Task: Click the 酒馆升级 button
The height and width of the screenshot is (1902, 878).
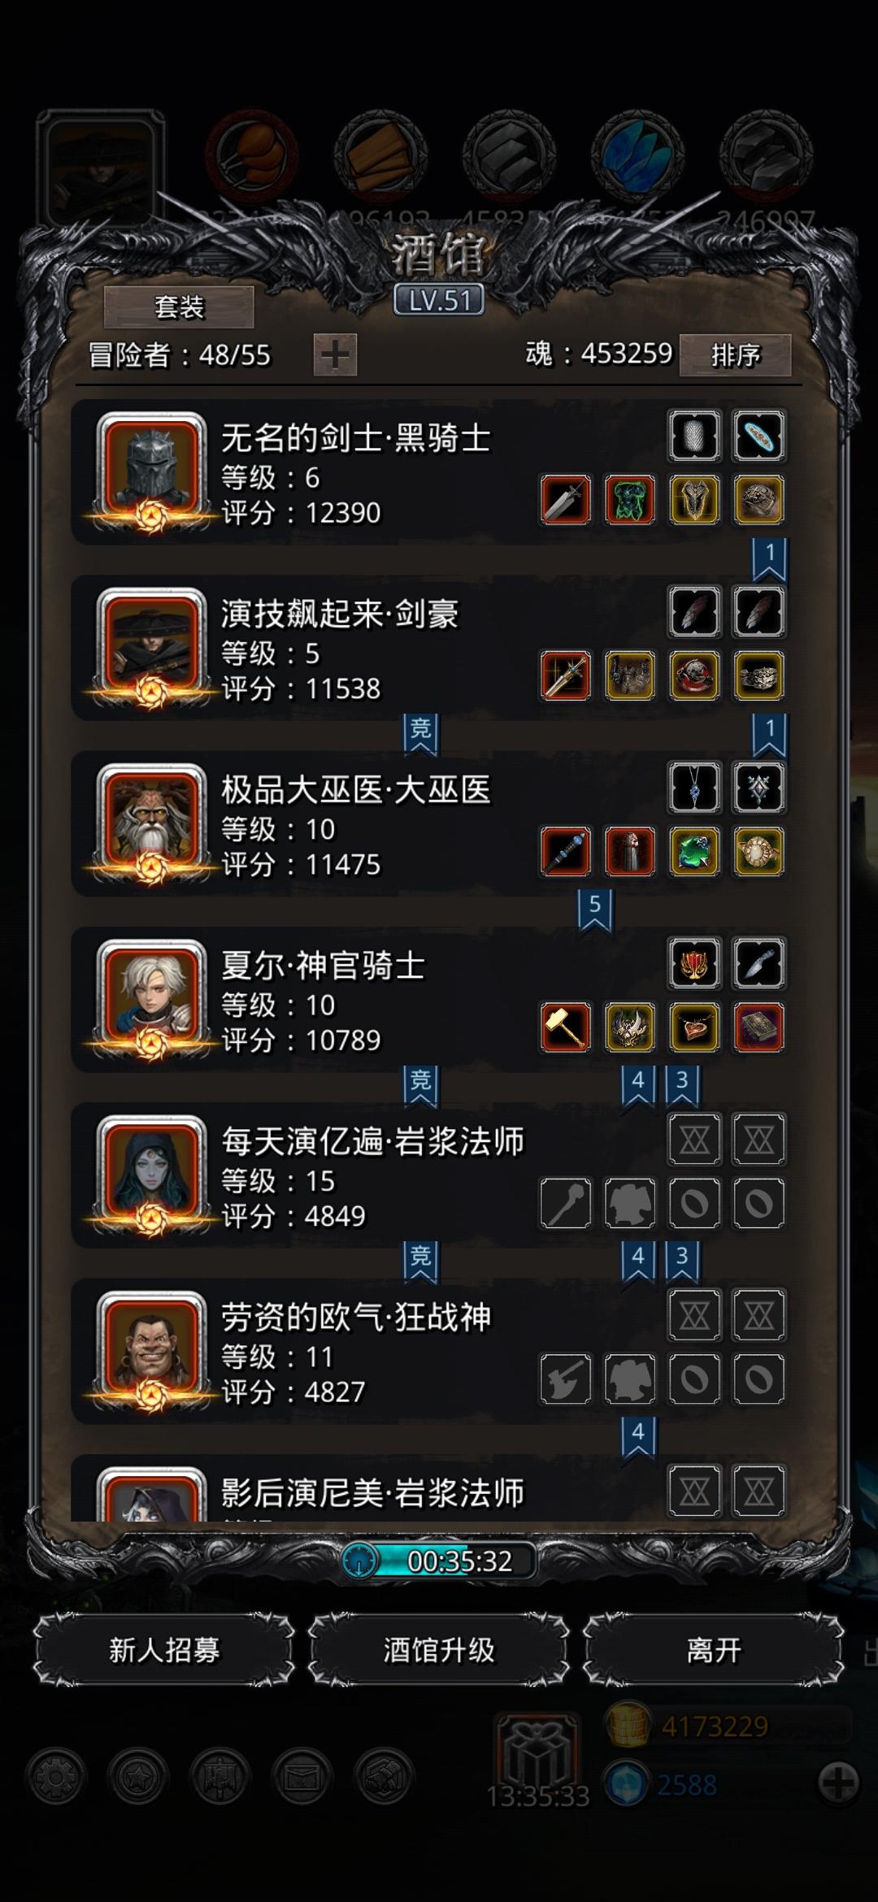Action: pos(439,1649)
